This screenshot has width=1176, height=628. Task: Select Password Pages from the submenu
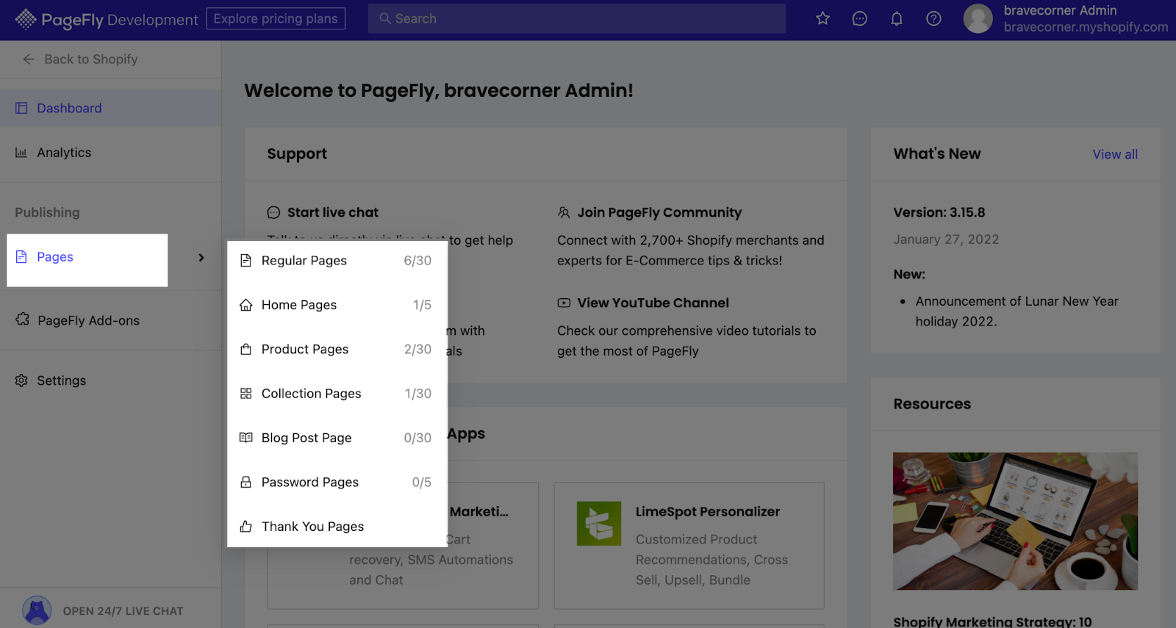coord(337,482)
